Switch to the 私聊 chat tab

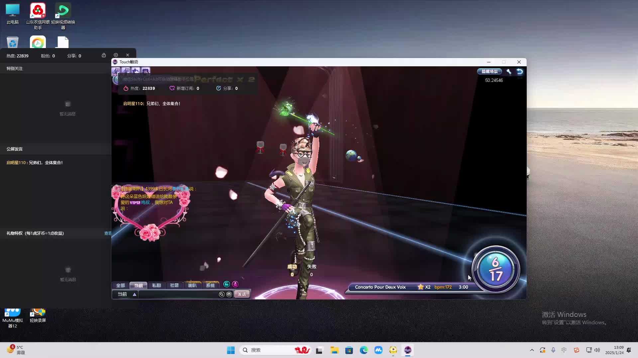click(x=156, y=285)
